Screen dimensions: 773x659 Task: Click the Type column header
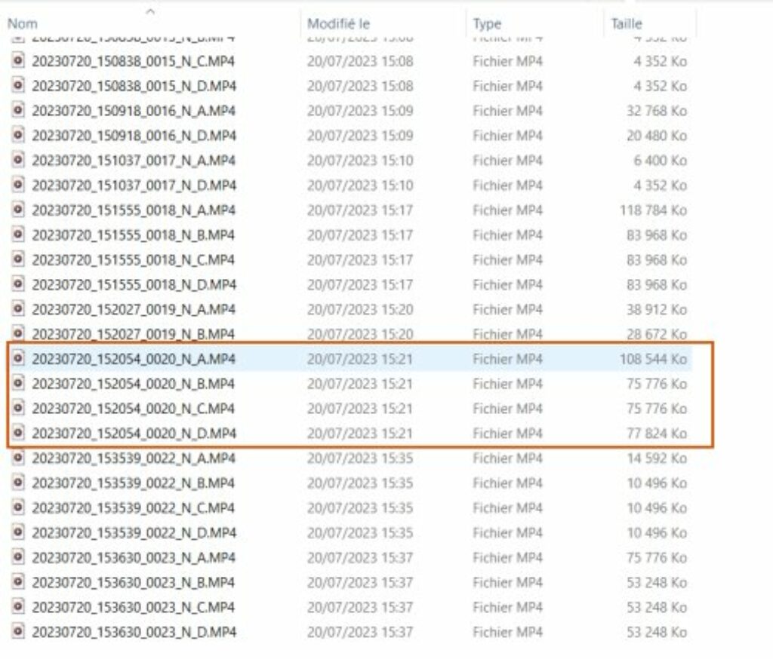tap(487, 24)
